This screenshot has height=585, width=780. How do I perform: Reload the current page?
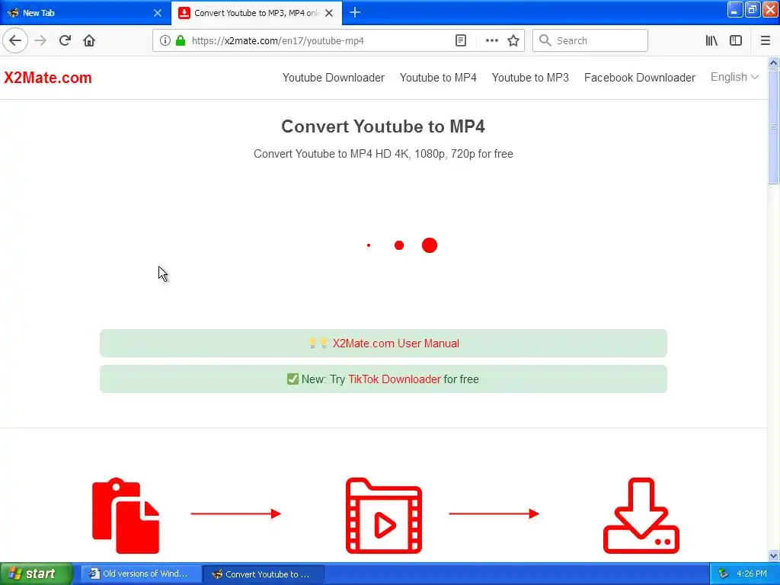pos(65,41)
